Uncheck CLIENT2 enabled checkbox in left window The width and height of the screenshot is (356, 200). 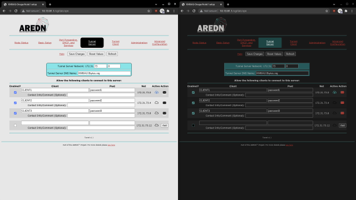tap(15, 103)
